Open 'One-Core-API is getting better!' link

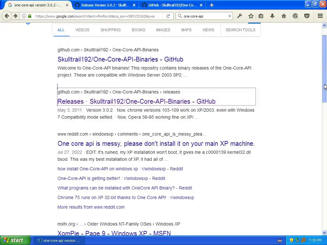[x=111, y=179]
